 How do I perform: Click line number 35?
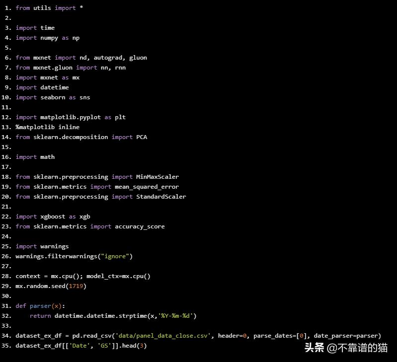tap(6, 346)
